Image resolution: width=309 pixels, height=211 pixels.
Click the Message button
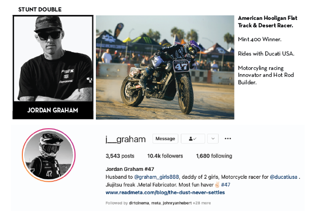[165, 139]
